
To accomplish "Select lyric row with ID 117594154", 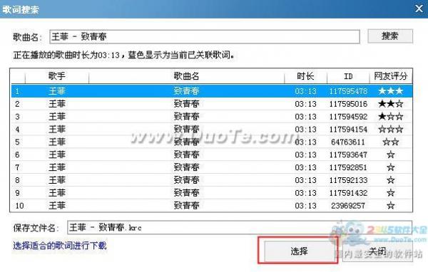I will (x=212, y=129).
